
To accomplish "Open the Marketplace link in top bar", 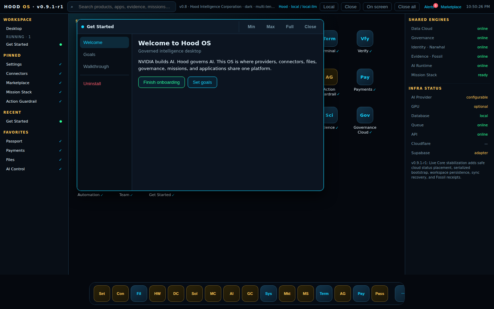I will pyautogui.click(x=451, y=7).
